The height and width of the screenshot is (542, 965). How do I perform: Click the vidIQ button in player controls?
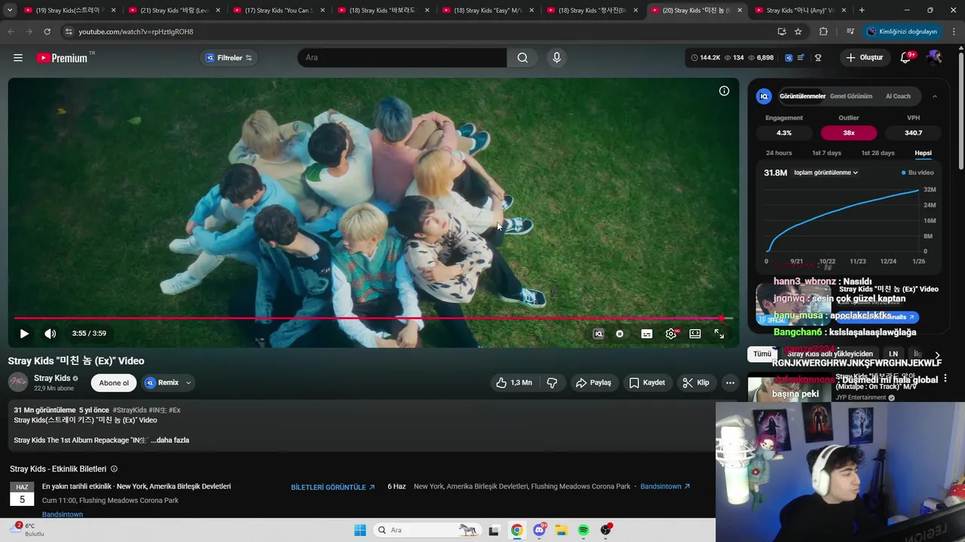click(x=599, y=333)
